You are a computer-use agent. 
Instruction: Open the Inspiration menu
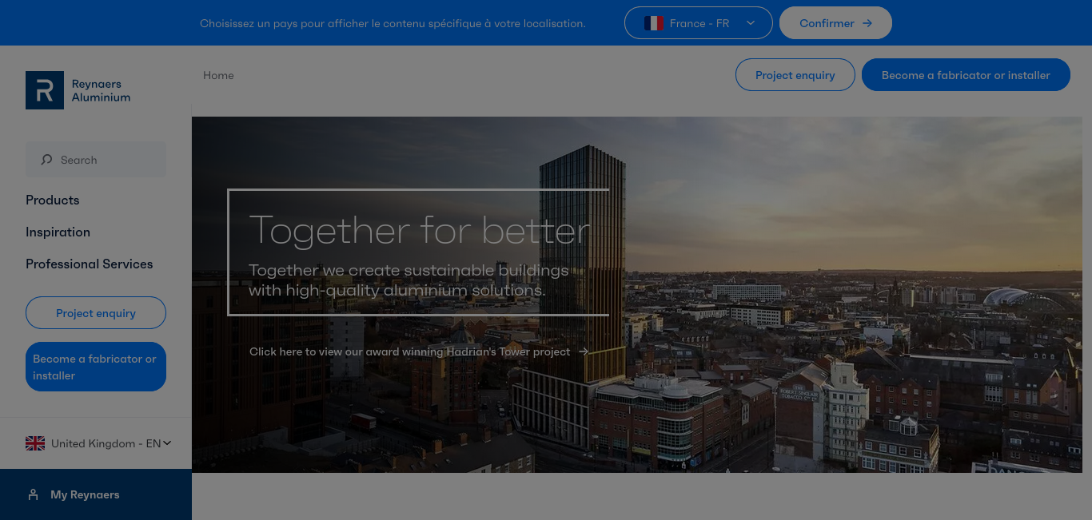coord(58,232)
